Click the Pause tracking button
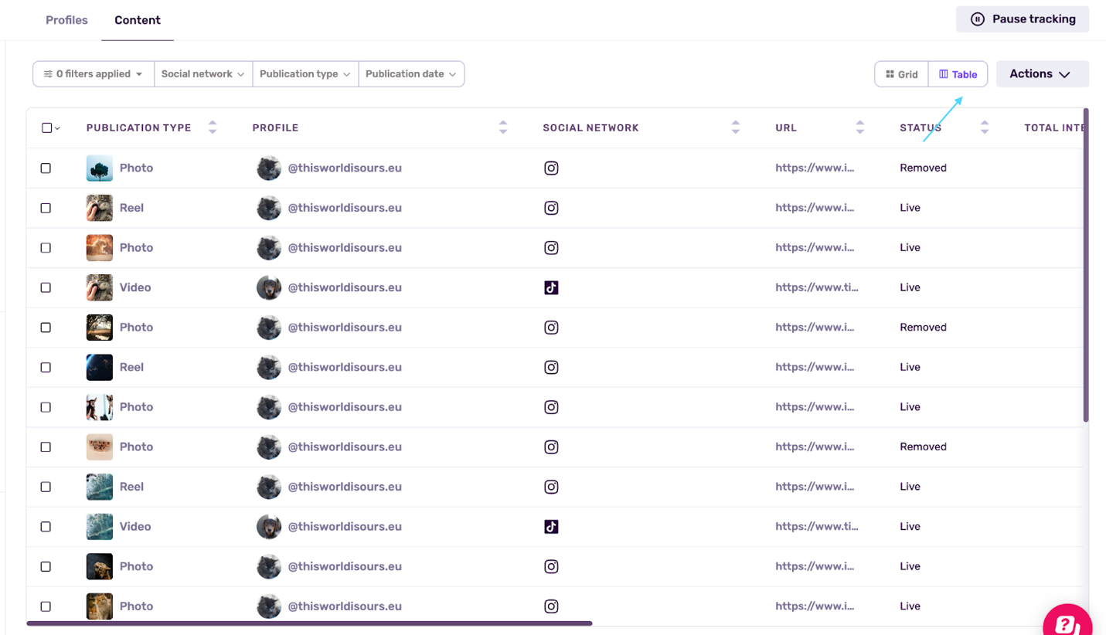This screenshot has height=635, width=1106. [1022, 19]
